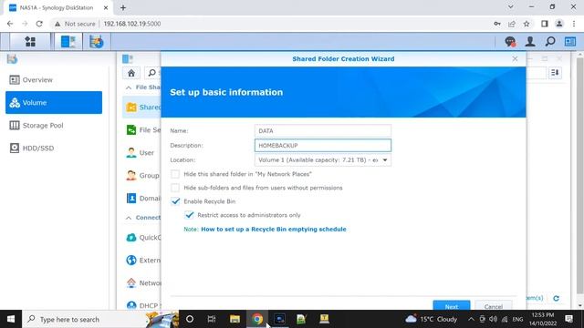Open DSM notifications chat icon
The height and width of the screenshot is (328, 584).
[510, 42]
